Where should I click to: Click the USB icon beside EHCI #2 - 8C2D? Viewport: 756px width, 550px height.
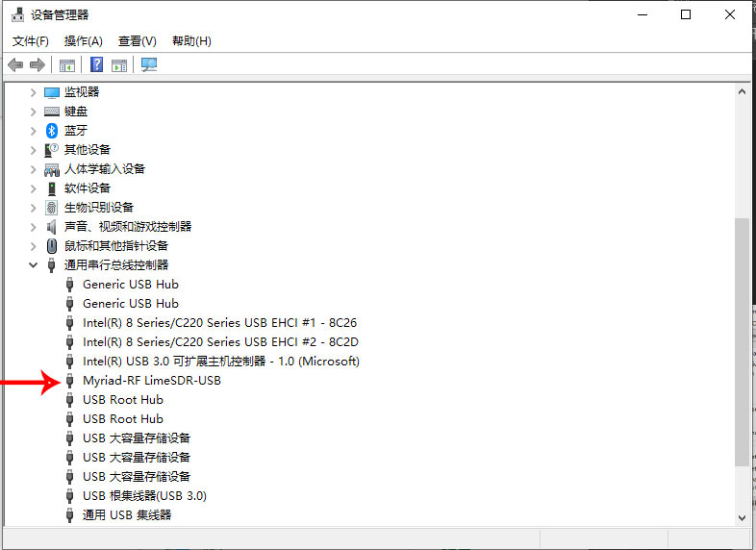[70, 342]
